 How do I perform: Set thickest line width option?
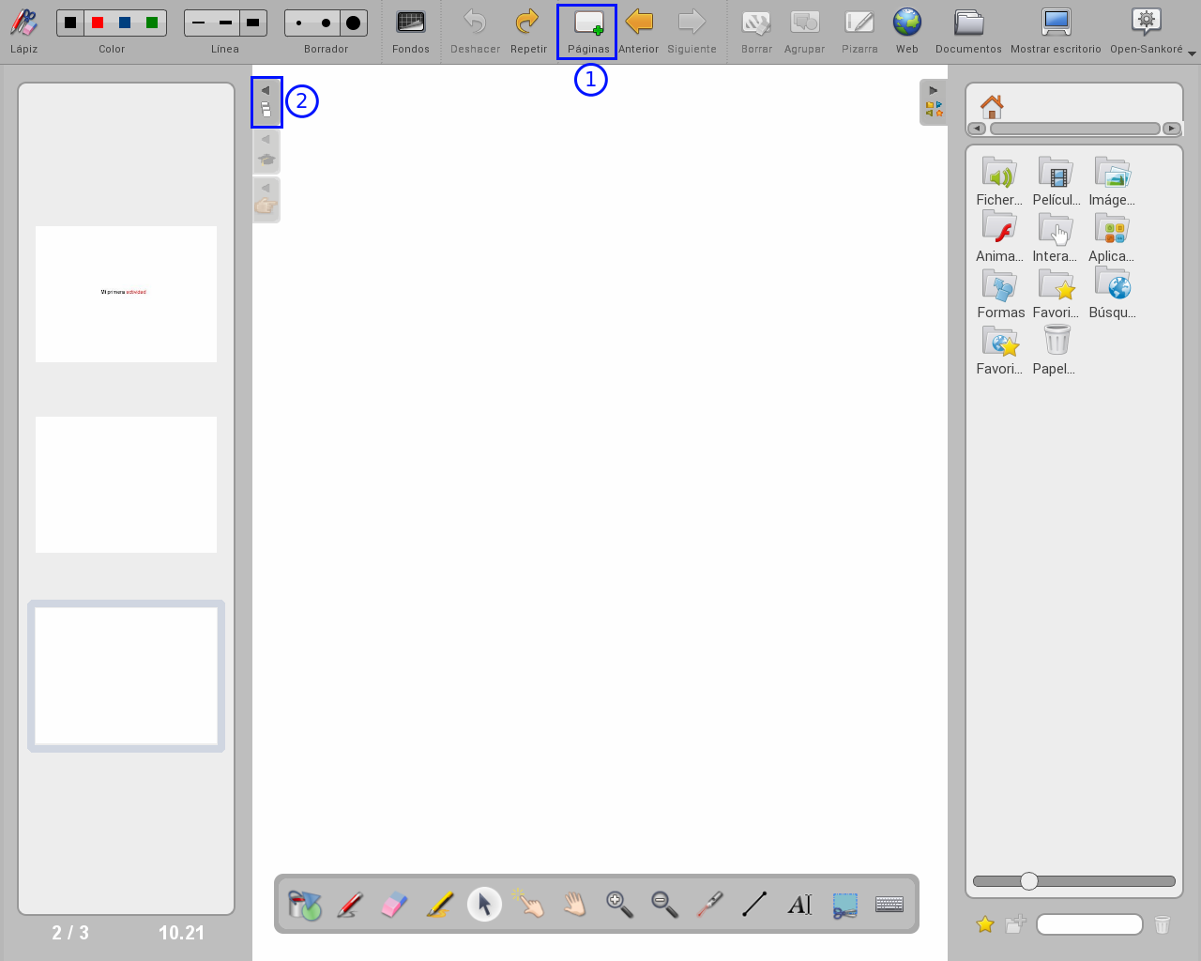coord(252,23)
